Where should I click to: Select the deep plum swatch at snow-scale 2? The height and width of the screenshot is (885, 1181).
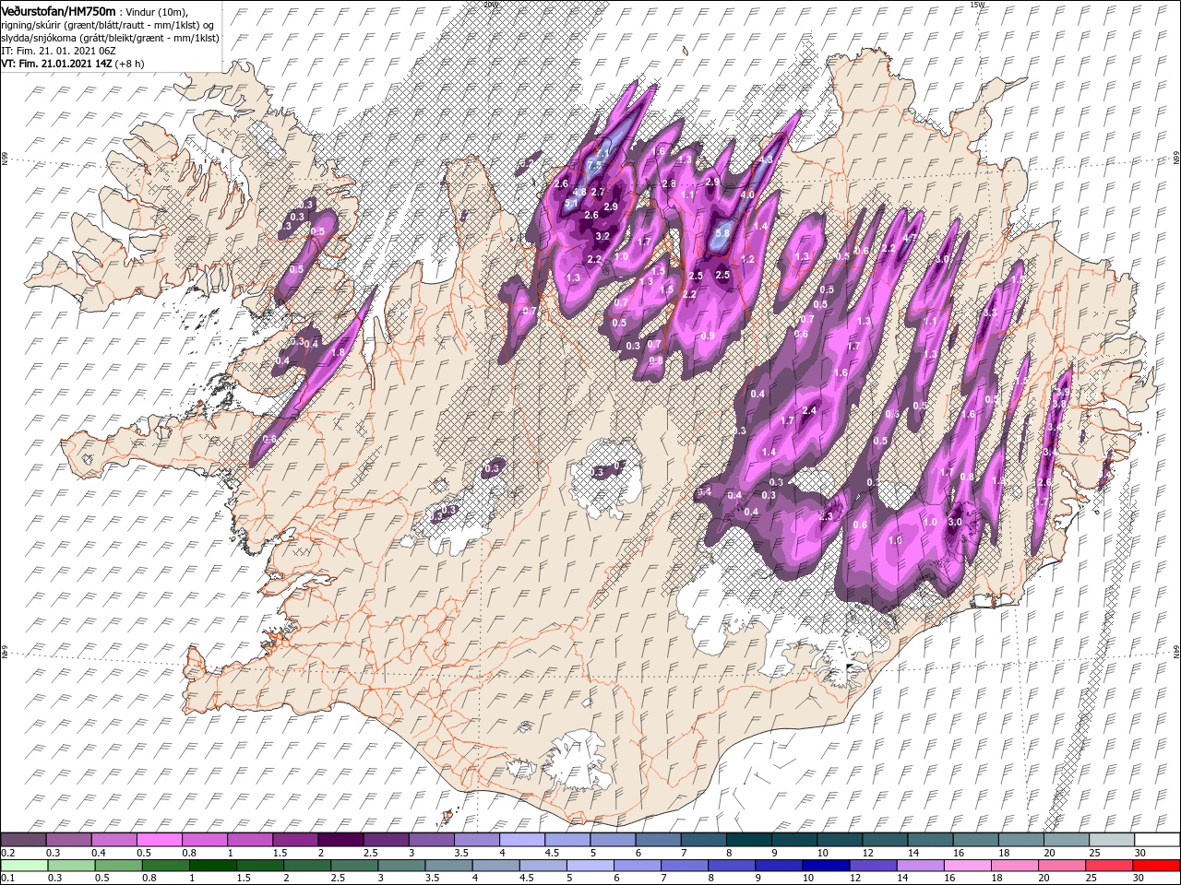(340, 840)
